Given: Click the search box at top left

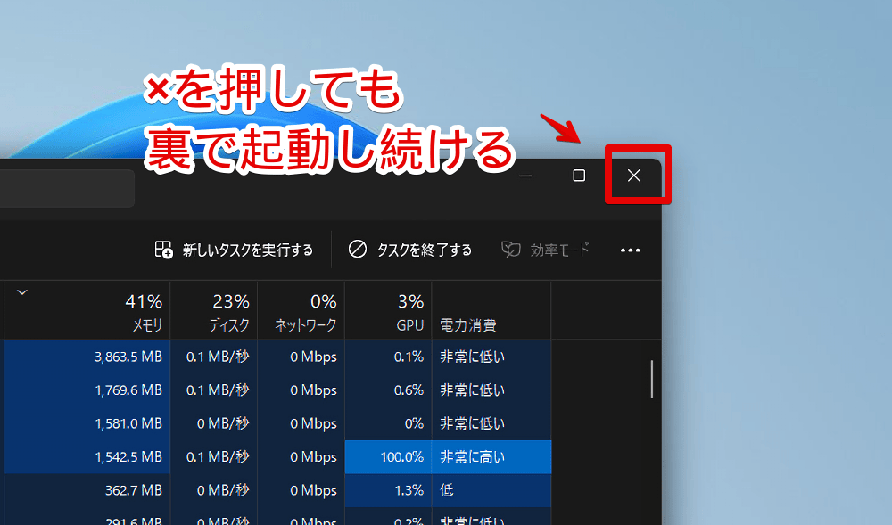Looking at the screenshot, I should pyautogui.click(x=67, y=187).
